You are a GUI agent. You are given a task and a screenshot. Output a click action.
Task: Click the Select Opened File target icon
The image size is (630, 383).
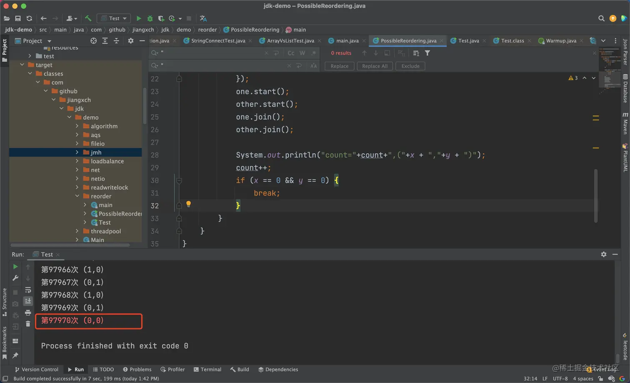93,41
